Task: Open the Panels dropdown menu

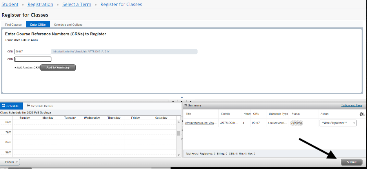Action: 12,162
